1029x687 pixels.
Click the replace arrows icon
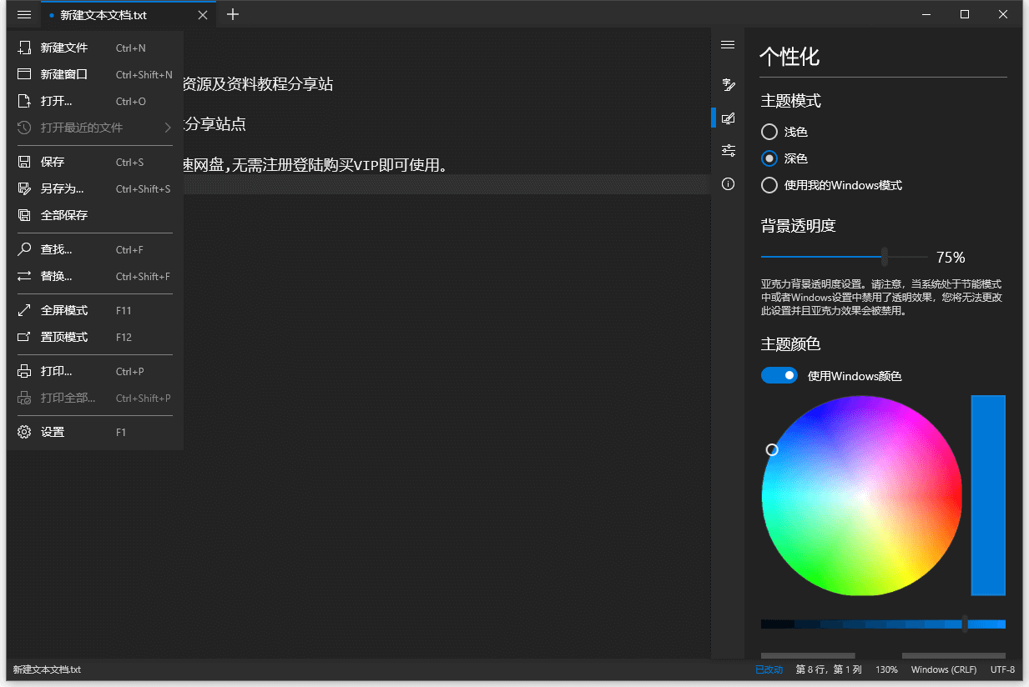pyautogui.click(x=24, y=277)
